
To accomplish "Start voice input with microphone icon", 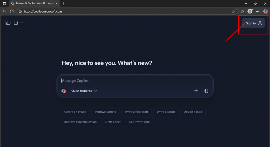I will (x=206, y=91).
